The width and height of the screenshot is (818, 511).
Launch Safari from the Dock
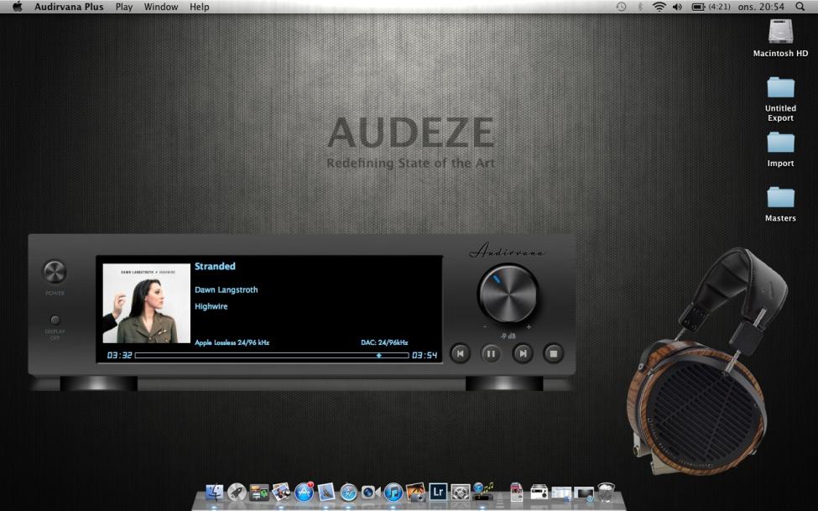[348, 493]
